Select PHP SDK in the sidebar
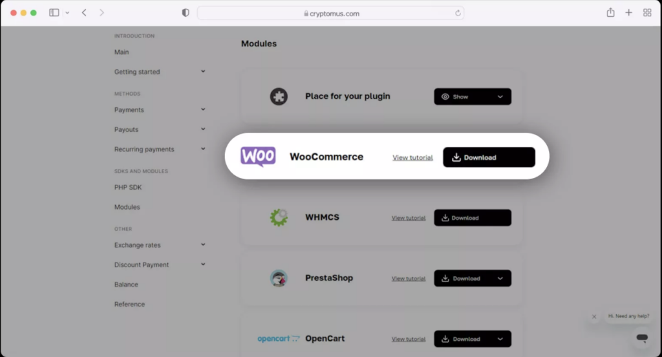This screenshot has height=357, width=662. [128, 188]
